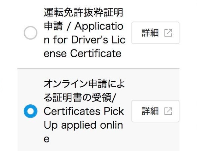Screen dimensions: 197x151
Task: Click the selected Certificates Pick Up radio button
Action: coord(31,111)
